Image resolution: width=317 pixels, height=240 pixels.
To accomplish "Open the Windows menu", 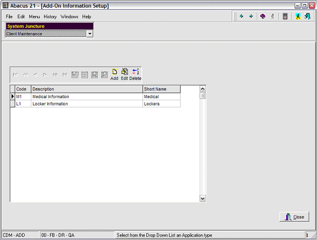I will pos(69,17).
